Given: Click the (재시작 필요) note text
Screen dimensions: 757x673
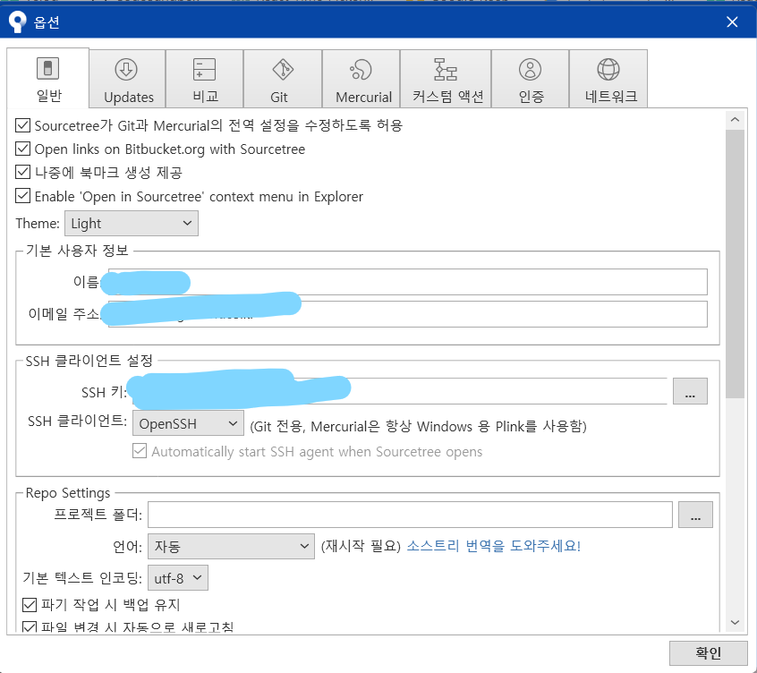Looking at the screenshot, I should coord(361,546).
